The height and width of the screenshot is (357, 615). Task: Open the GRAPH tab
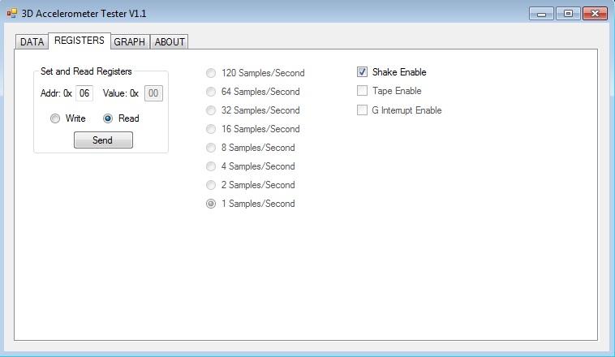[x=130, y=42]
